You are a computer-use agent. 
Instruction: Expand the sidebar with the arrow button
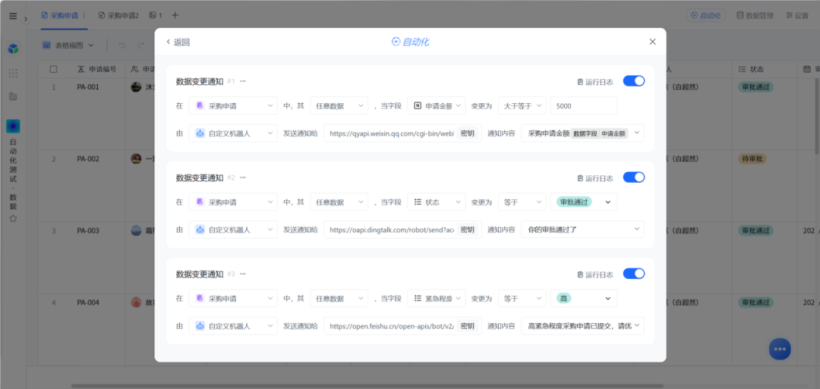26,19
